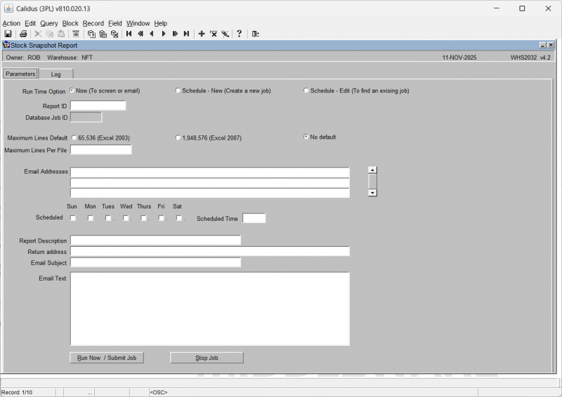
Task: Click the Insert Record plus icon
Action: 202,34
